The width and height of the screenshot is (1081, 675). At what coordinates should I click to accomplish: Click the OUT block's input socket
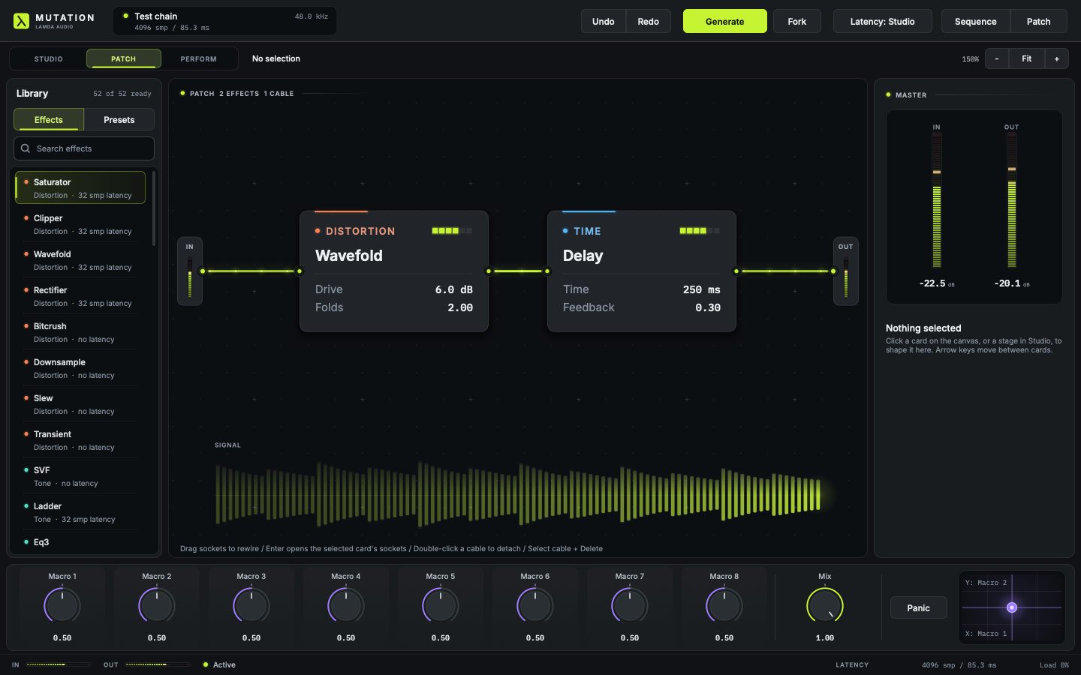point(833,271)
